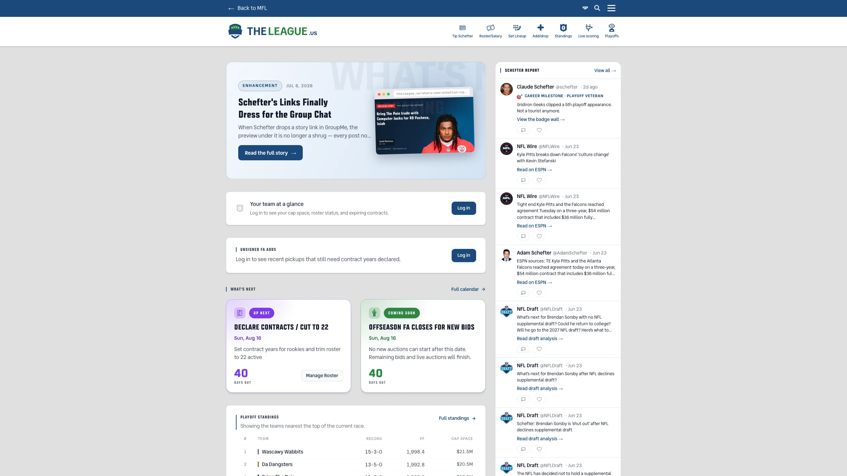Screen dimensions: 847x476
Task: Go Back to MFL
Action: click(x=247, y=8)
